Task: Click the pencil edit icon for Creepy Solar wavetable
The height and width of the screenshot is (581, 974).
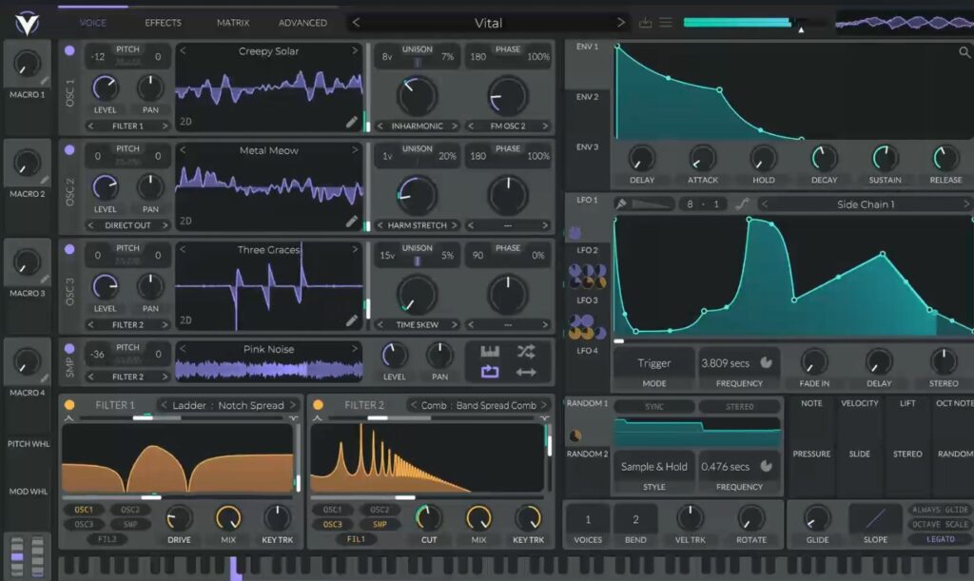Action: [352, 122]
